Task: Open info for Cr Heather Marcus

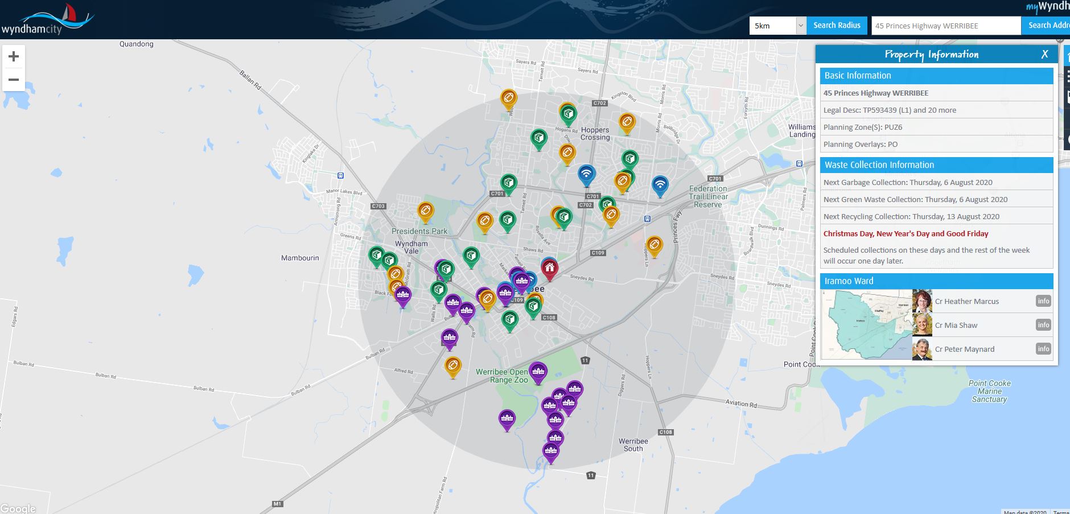Action: (1043, 301)
